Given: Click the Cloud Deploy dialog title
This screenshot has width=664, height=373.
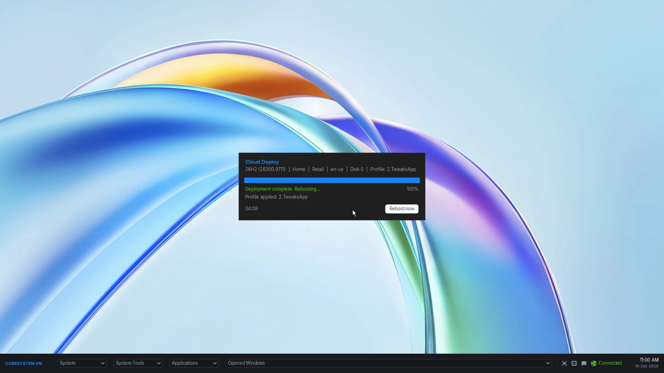Looking at the screenshot, I should [x=262, y=162].
